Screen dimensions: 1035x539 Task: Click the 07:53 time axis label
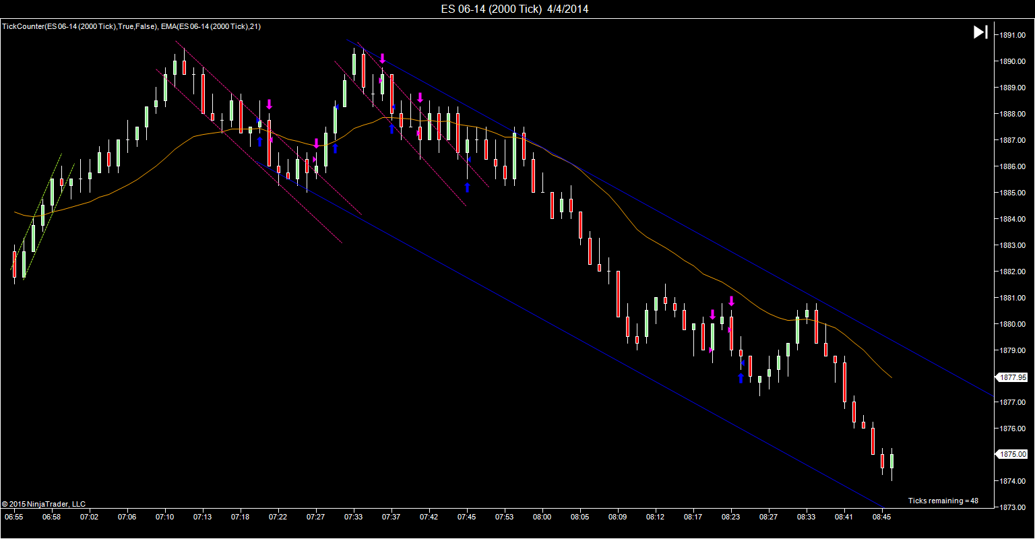coord(505,517)
